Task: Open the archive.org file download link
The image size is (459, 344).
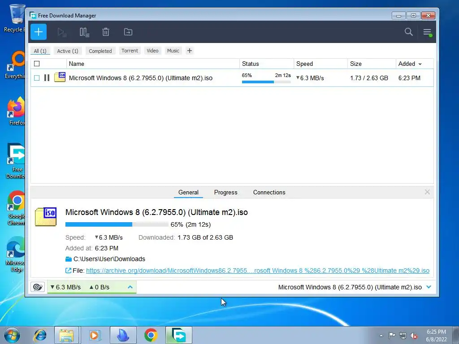Action: coord(258,271)
